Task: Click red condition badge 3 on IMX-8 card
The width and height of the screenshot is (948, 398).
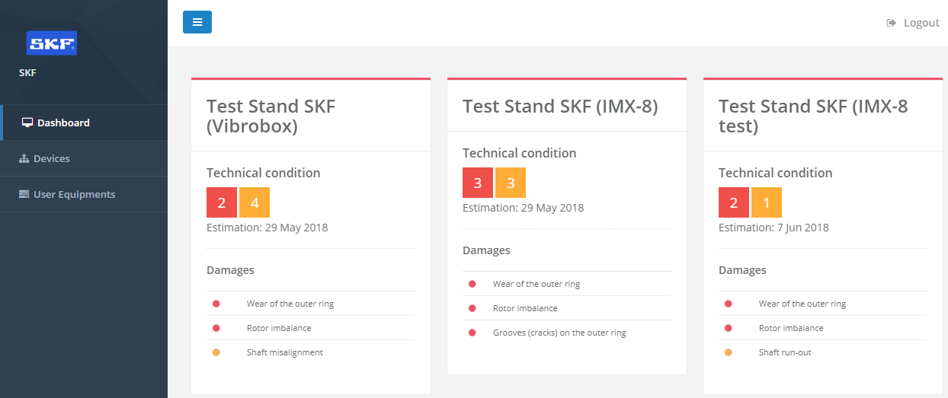Action: point(478,183)
